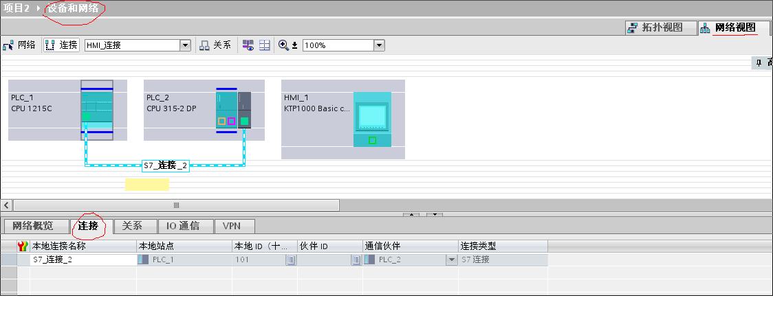Click the 通信伙伴 column header

(411, 246)
